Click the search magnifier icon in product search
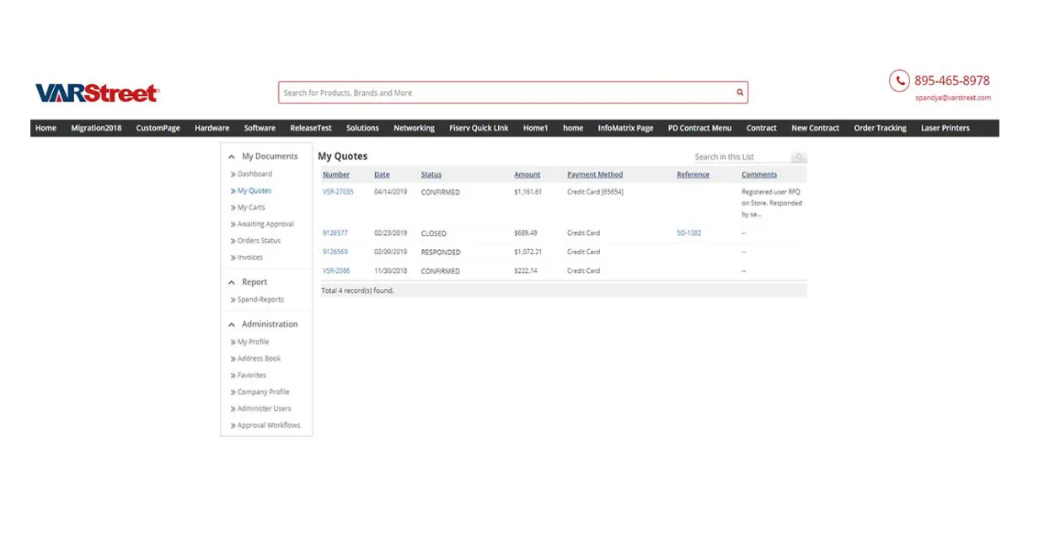Viewport: 1055px width, 549px height. tap(740, 93)
